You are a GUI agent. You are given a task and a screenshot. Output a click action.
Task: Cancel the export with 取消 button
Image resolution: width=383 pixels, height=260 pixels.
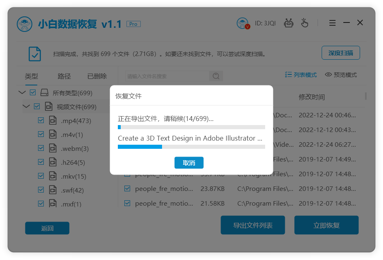pos(189,163)
